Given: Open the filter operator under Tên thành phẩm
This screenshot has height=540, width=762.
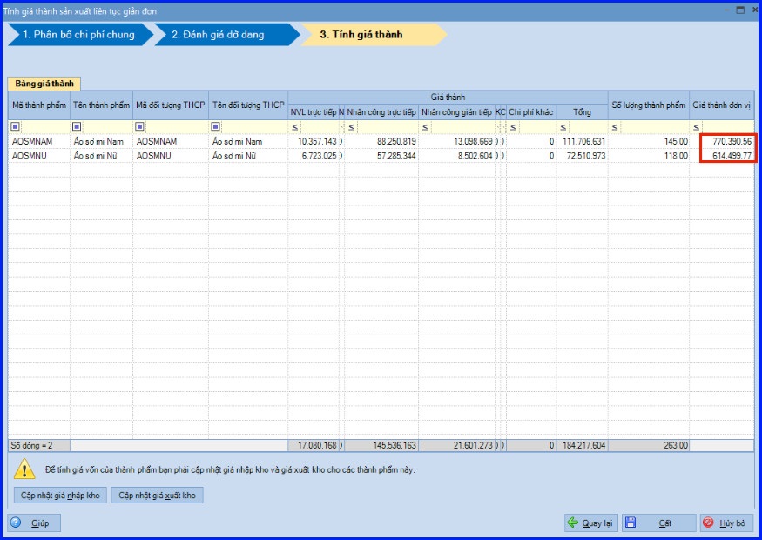Looking at the screenshot, I should tap(77, 126).
